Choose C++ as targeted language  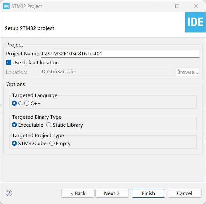(27, 103)
